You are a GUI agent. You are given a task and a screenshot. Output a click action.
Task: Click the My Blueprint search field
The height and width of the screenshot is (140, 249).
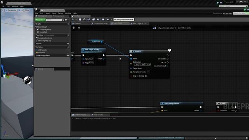[x=55, y=20]
